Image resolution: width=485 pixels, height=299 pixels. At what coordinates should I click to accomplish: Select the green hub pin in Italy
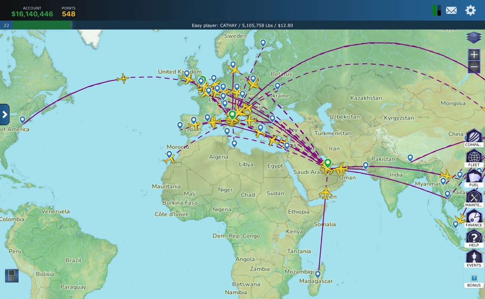tap(232, 115)
